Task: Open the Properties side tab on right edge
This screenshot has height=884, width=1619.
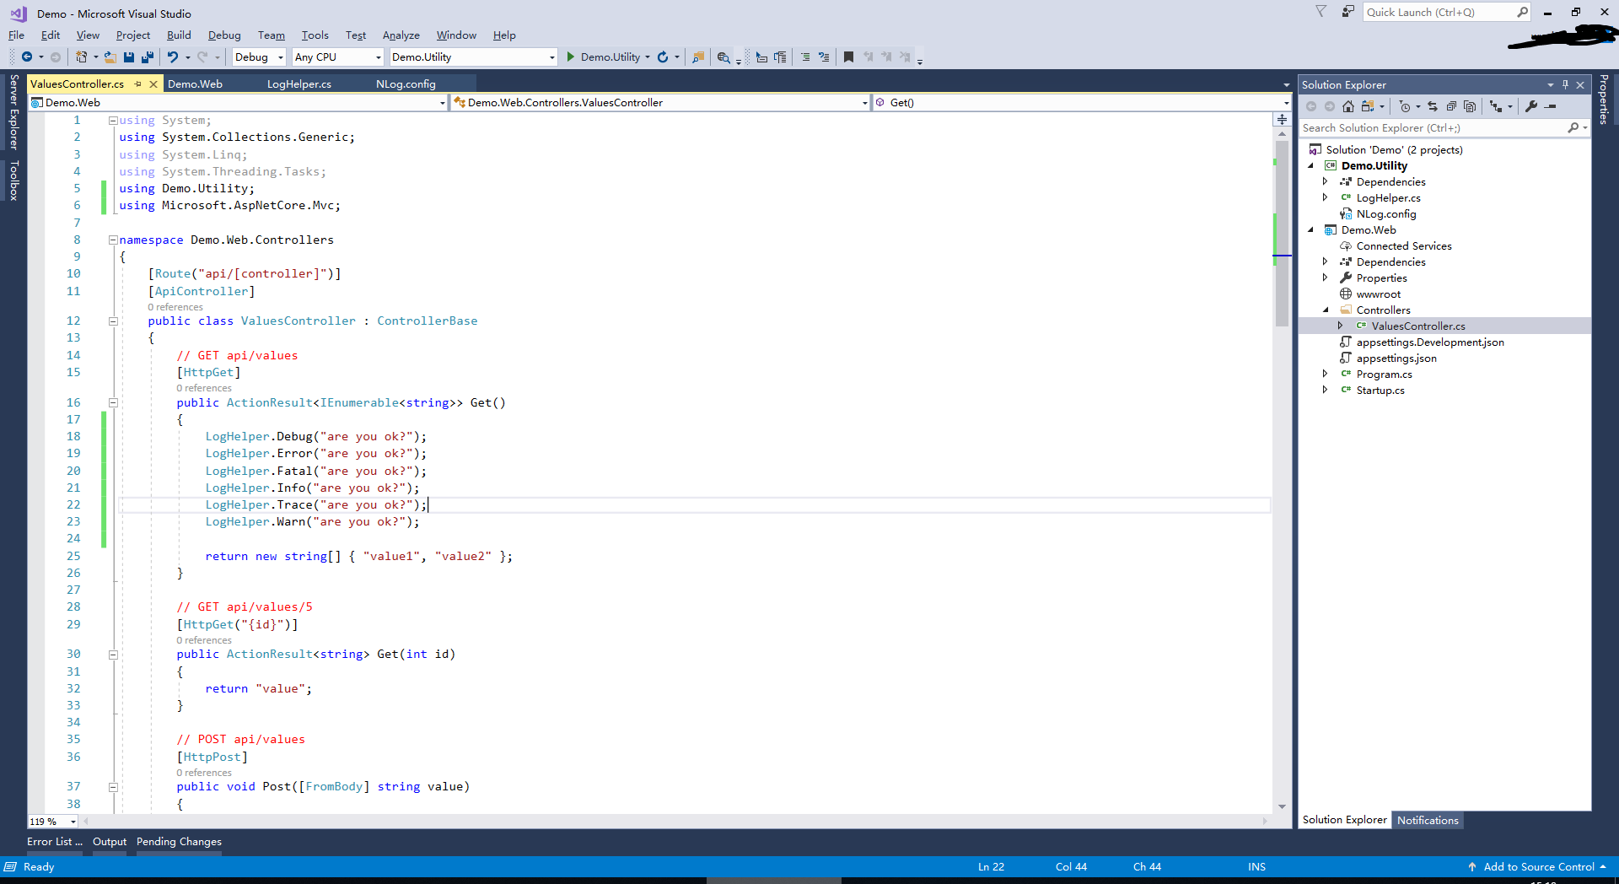Action: (x=1604, y=100)
